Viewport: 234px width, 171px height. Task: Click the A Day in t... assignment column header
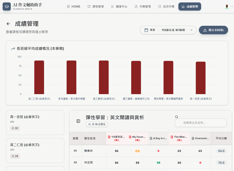point(158,138)
